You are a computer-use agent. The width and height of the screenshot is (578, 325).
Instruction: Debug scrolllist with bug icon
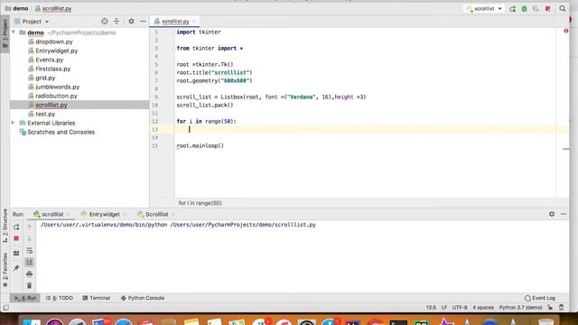524,8
